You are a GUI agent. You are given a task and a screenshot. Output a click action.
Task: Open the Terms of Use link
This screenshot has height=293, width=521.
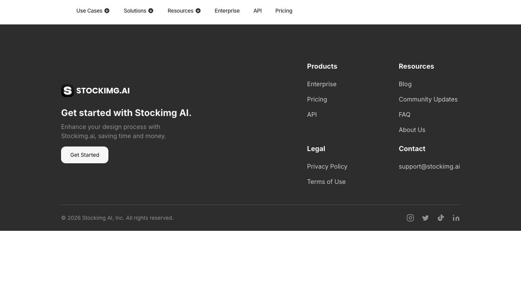(x=326, y=182)
